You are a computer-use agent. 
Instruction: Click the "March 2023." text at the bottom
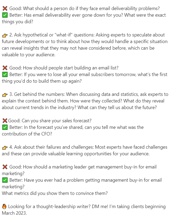(x=14, y=213)
